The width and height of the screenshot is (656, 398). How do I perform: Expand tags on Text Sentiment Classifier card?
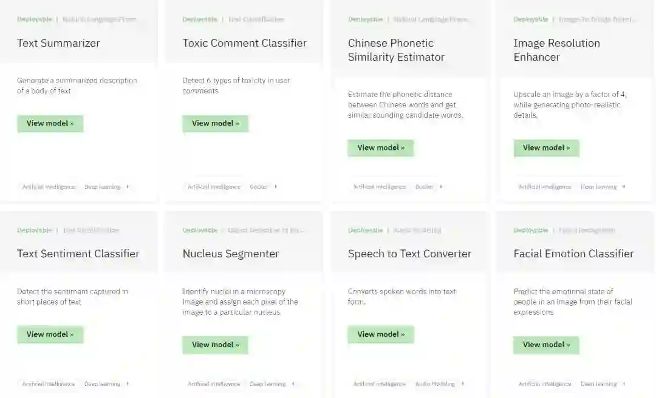128,383
